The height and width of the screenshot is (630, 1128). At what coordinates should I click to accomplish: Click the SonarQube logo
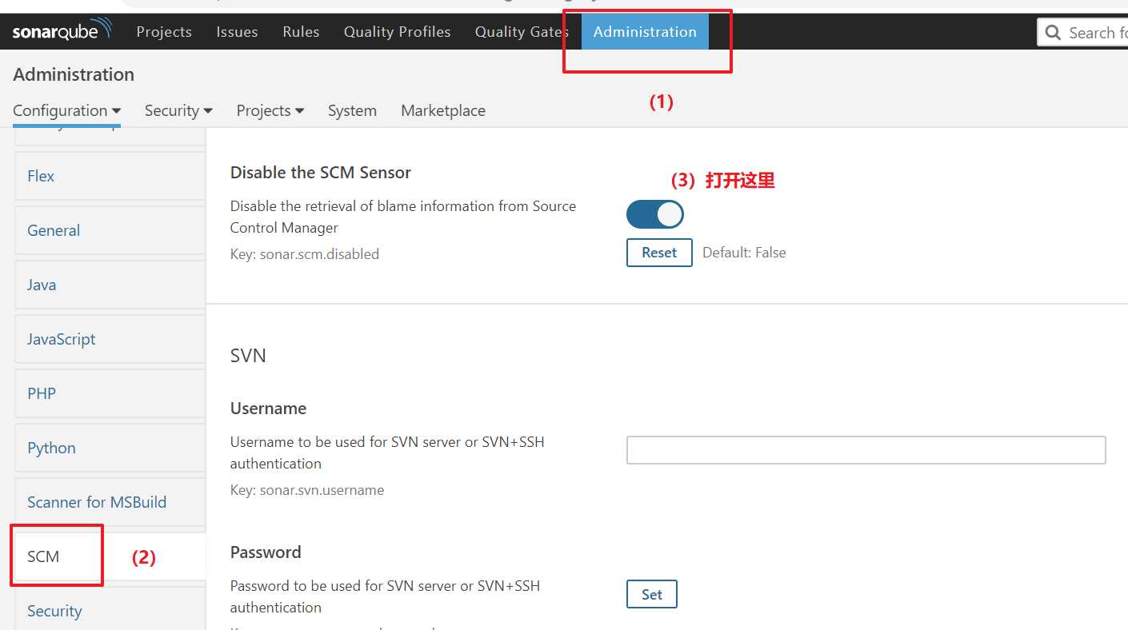[62, 31]
